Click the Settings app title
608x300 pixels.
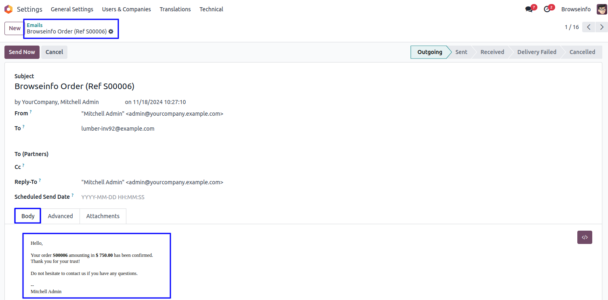pos(29,9)
